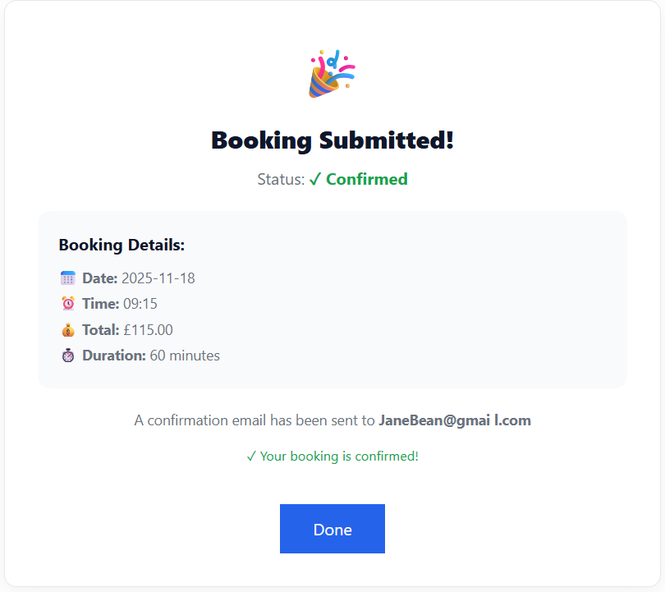Click the bold 'Duration:' label
The width and height of the screenshot is (665, 592).
click(114, 356)
